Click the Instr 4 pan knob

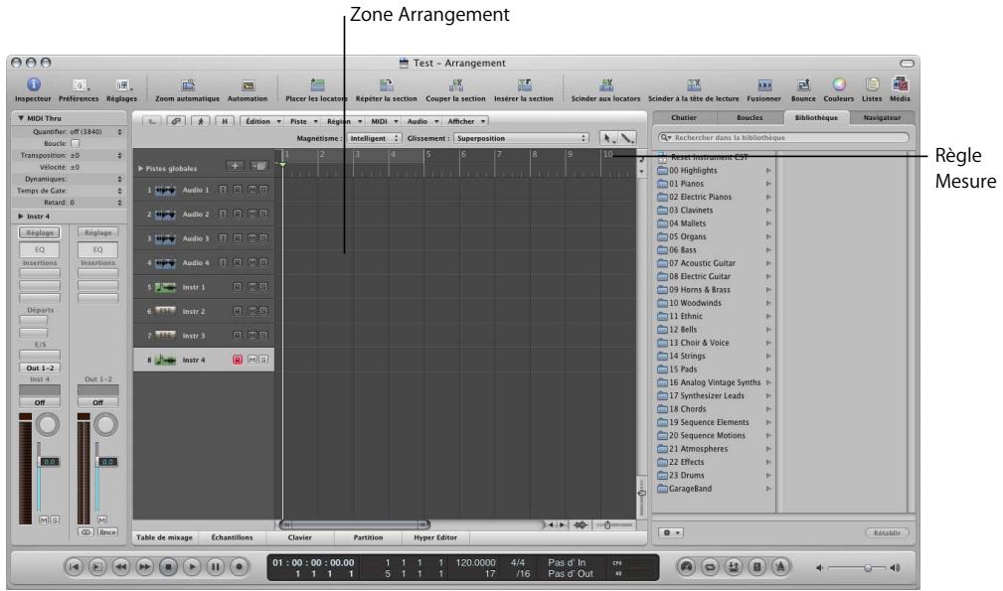(x=48, y=425)
